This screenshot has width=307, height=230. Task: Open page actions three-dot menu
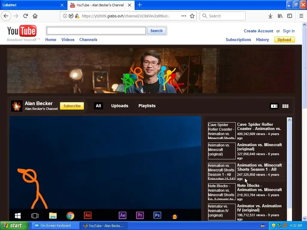click(x=184, y=16)
